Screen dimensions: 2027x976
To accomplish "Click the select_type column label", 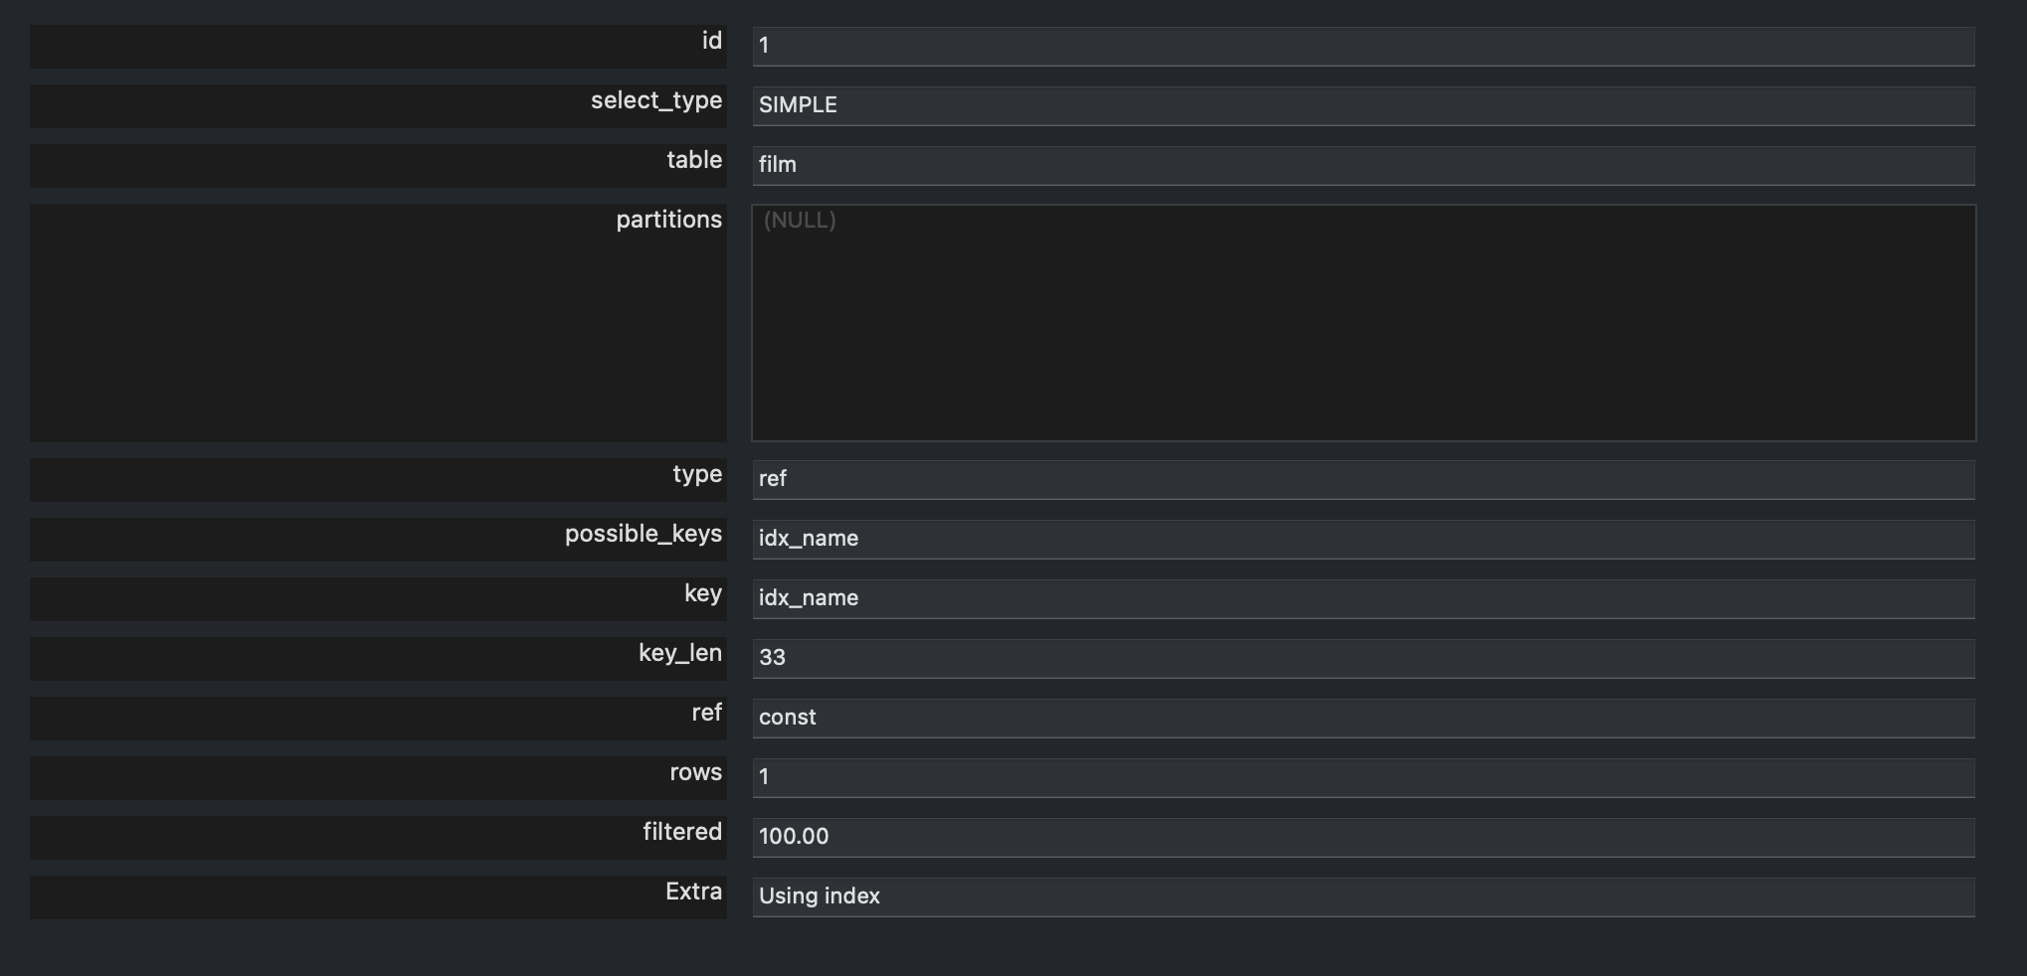I will (655, 101).
